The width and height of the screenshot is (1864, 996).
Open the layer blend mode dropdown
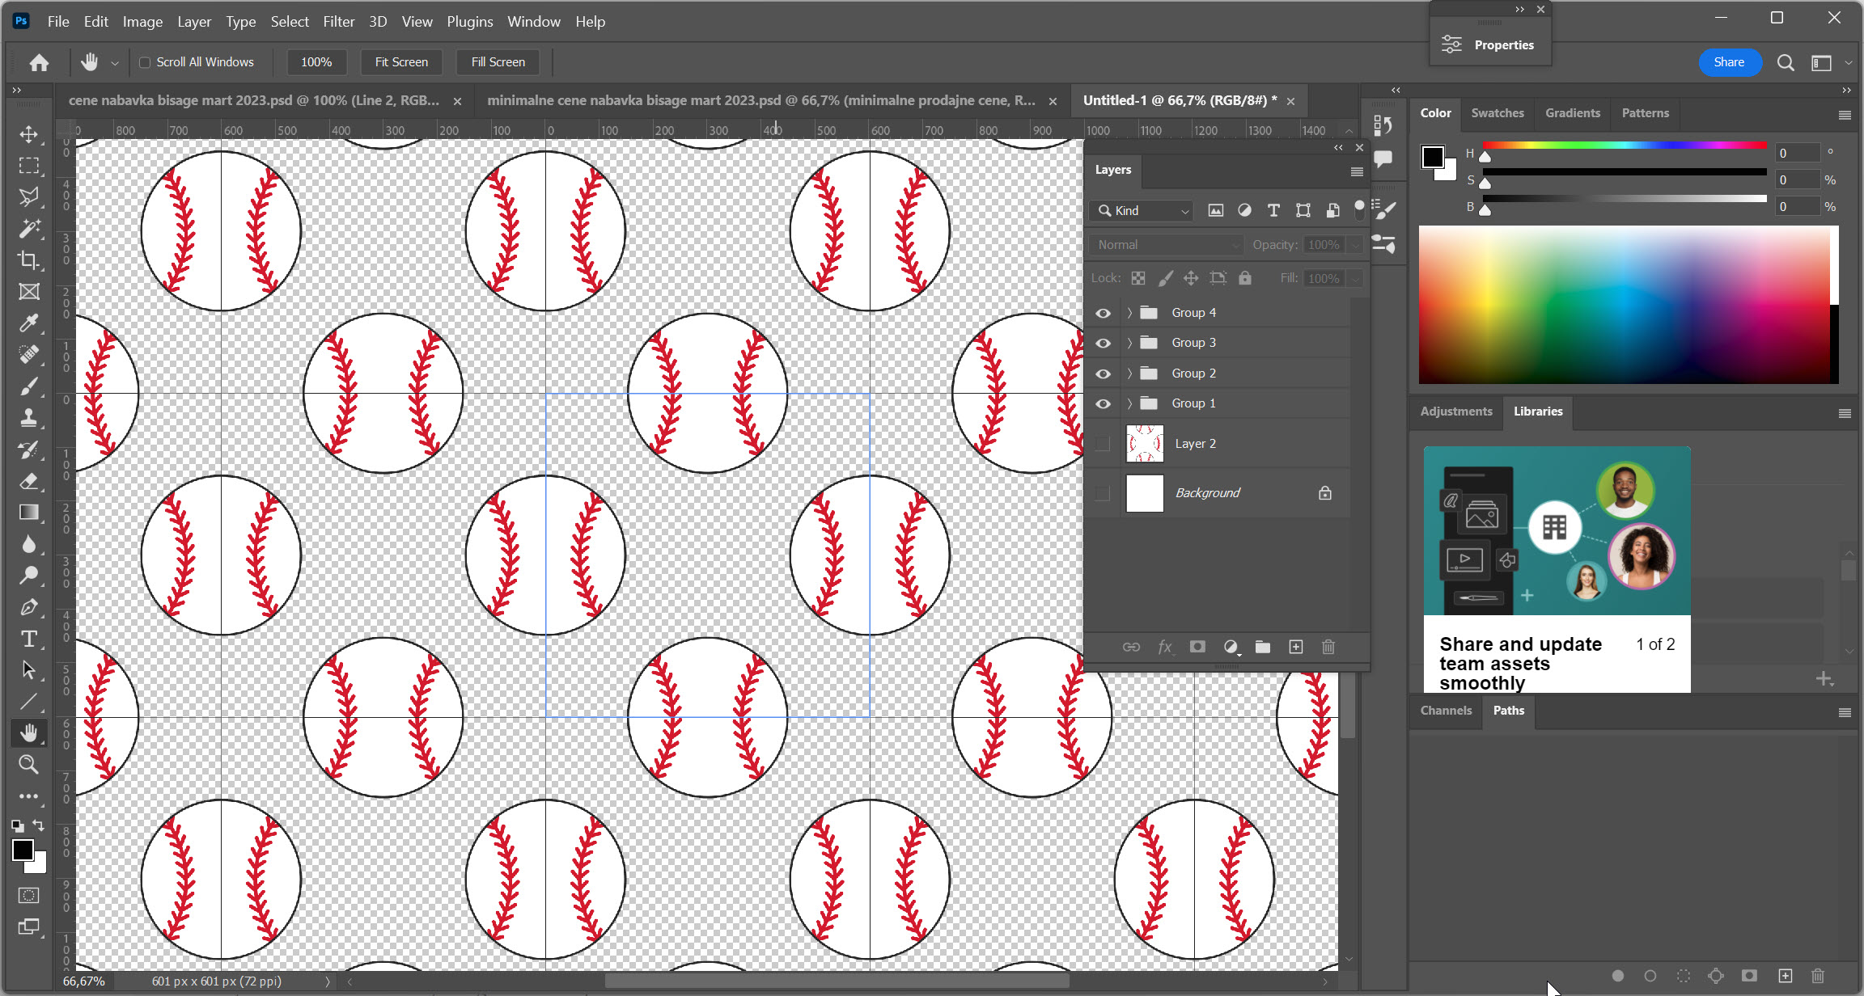(1165, 244)
